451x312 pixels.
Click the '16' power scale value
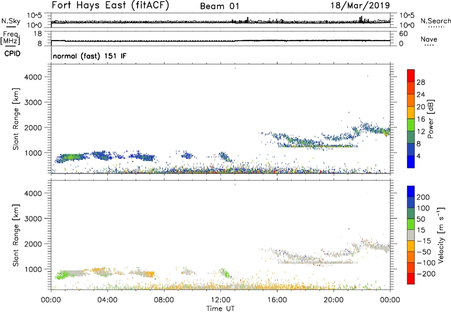tap(421, 119)
